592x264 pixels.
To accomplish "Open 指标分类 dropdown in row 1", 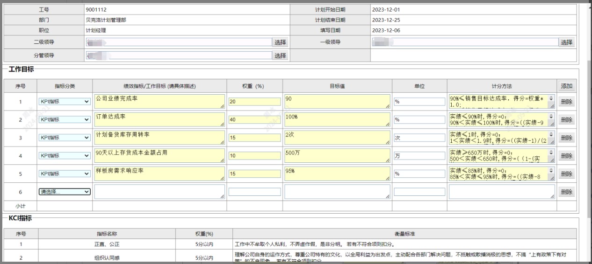I will (x=65, y=102).
